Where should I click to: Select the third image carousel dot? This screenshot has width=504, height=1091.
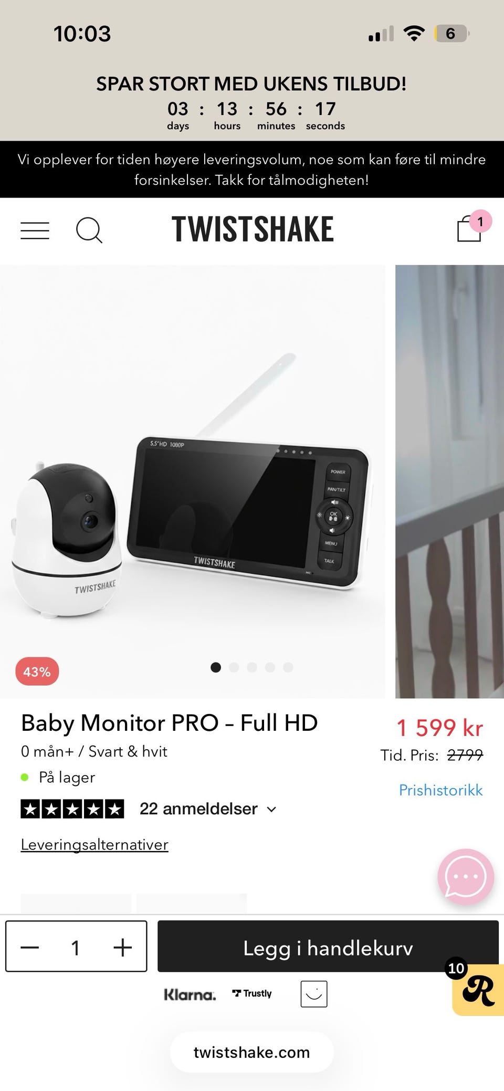pos(252,667)
